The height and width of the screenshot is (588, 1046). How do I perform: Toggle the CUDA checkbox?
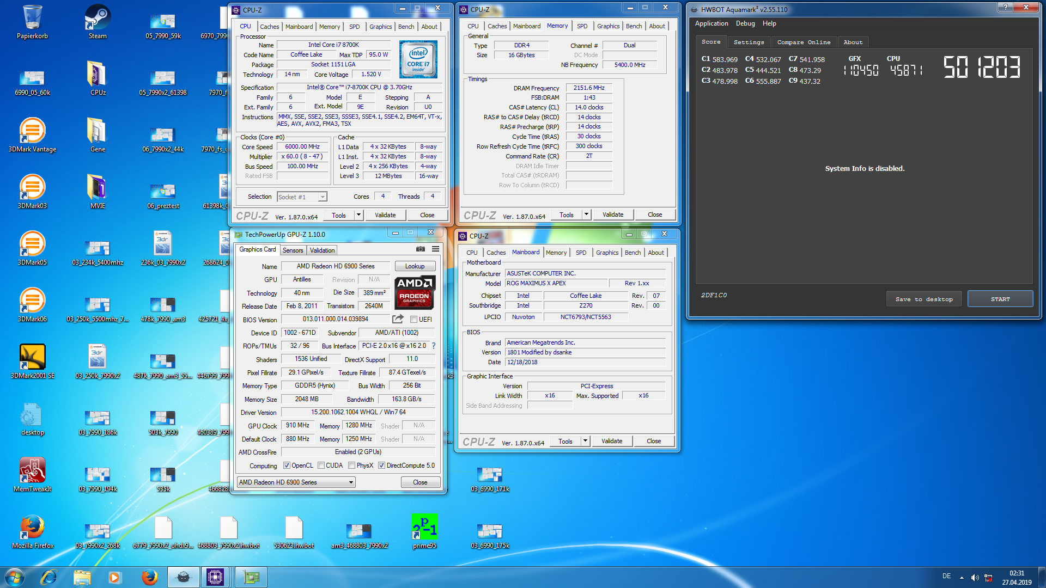(x=321, y=465)
